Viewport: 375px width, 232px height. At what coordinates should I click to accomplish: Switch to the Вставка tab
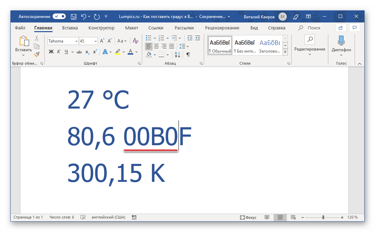[x=70, y=28]
